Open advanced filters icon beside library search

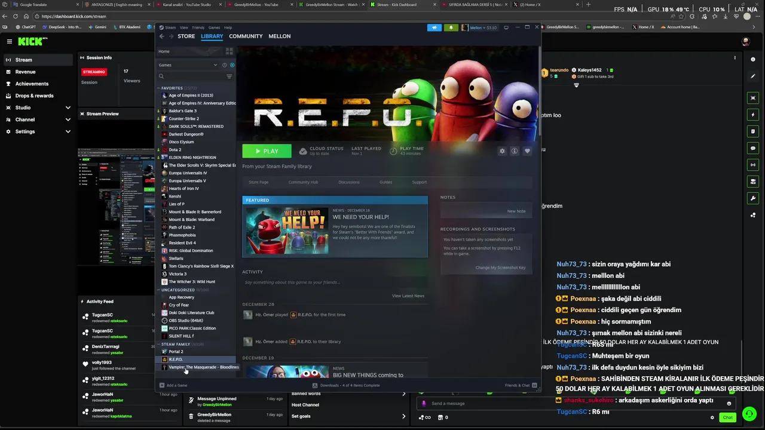click(x=229, y=76)
